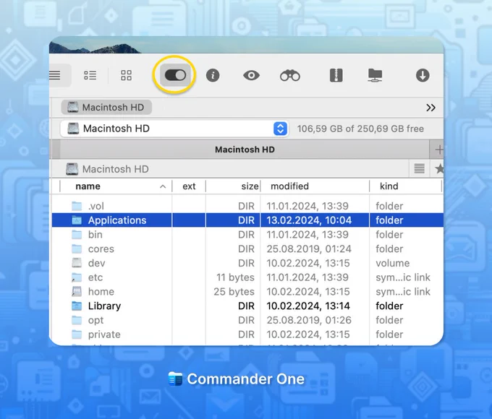Screen dimensions: 492x419
Task: Open the file info panel
Action: pyautogui.click(x=213, y=76)
